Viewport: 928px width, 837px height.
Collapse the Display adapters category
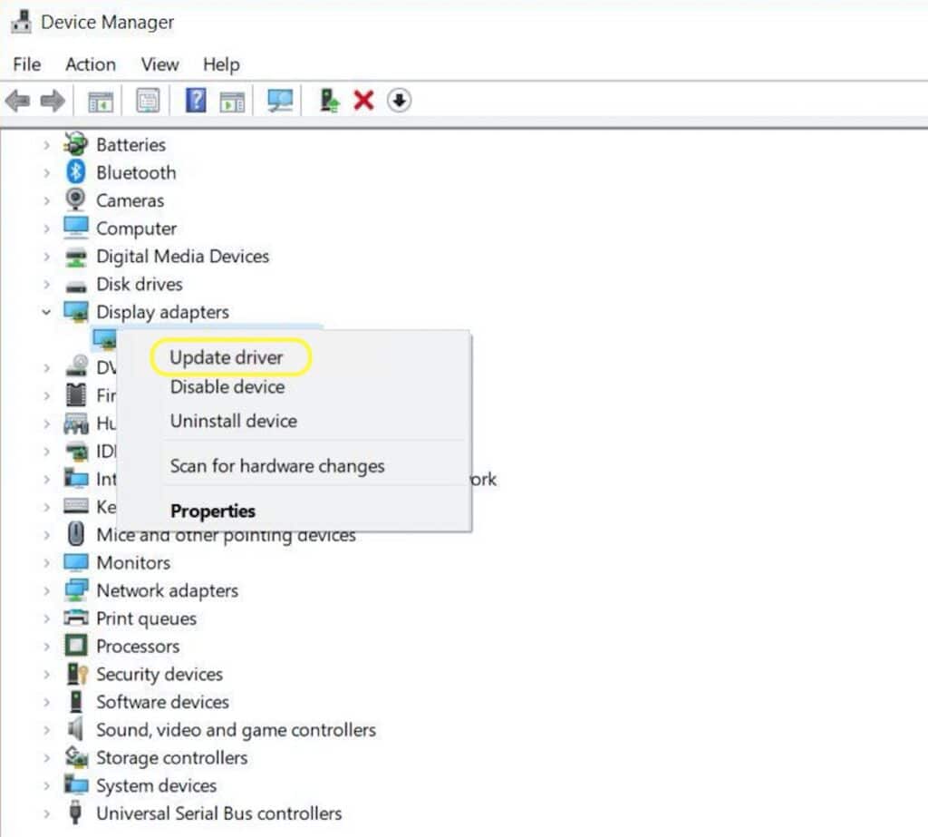pyautogui.click(x=45, y=312)
